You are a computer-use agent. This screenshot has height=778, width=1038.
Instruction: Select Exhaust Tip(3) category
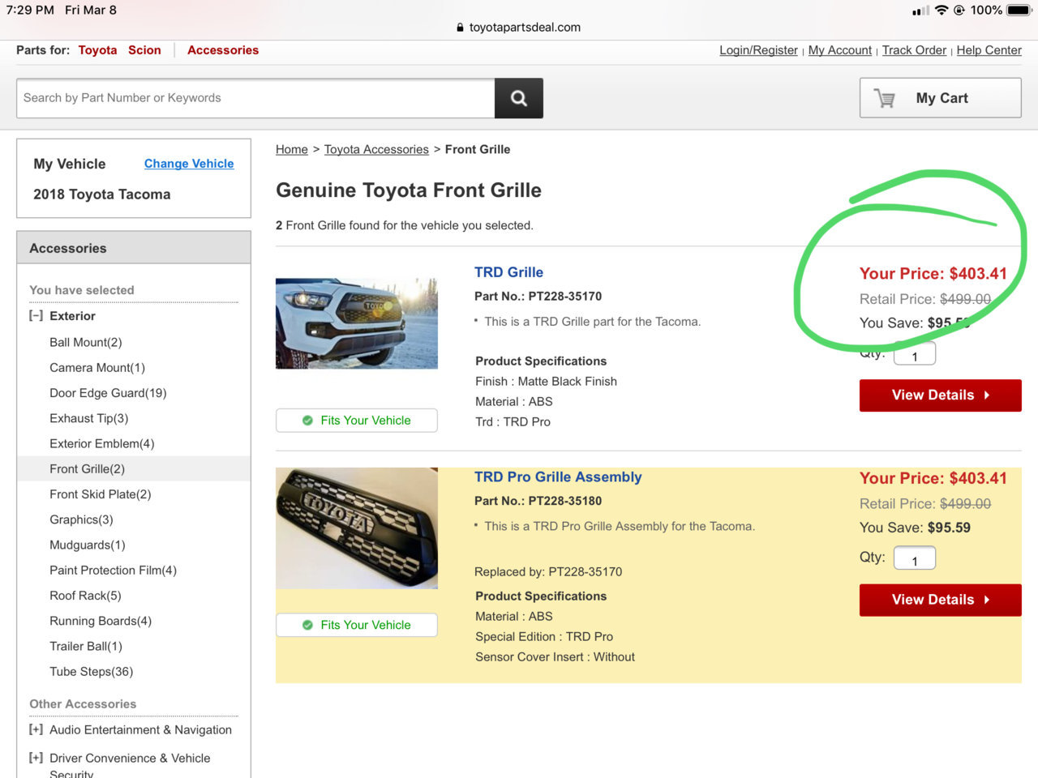(89, 418)
